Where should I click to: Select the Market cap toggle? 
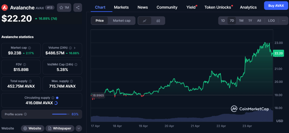(x=122, y=20)
